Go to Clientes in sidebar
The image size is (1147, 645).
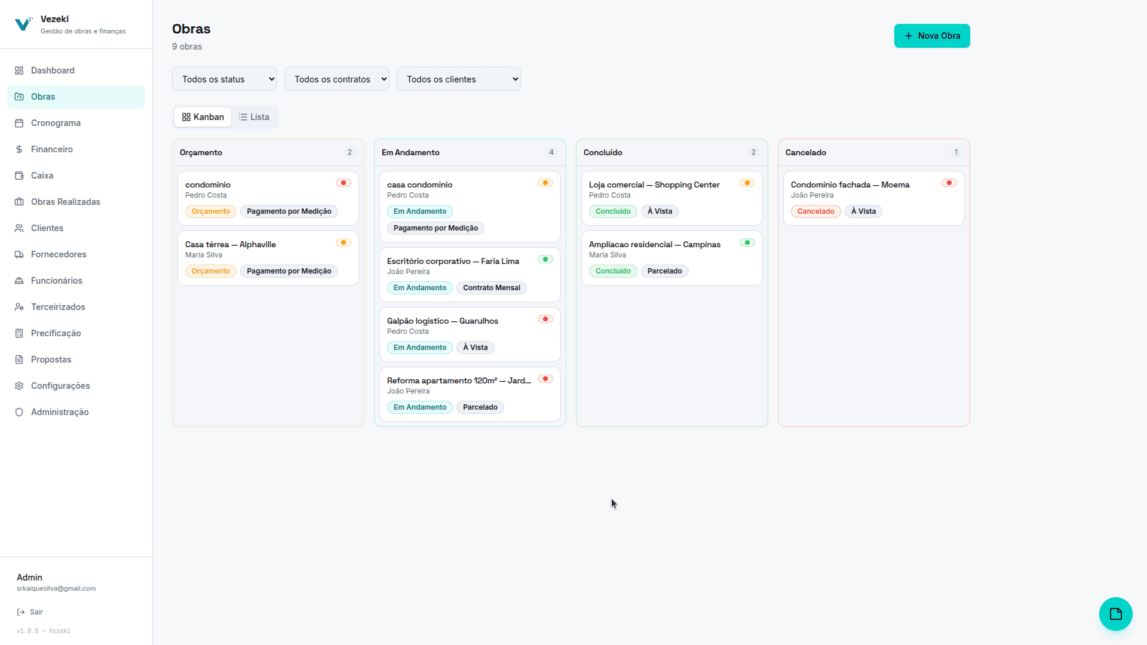76,228
